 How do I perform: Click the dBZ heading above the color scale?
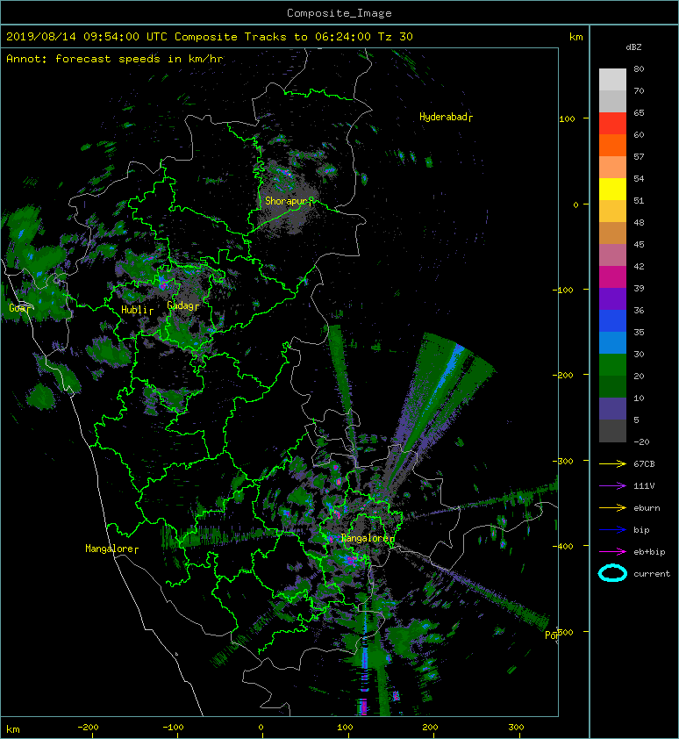pyautogui.click(x=633, y=47)
